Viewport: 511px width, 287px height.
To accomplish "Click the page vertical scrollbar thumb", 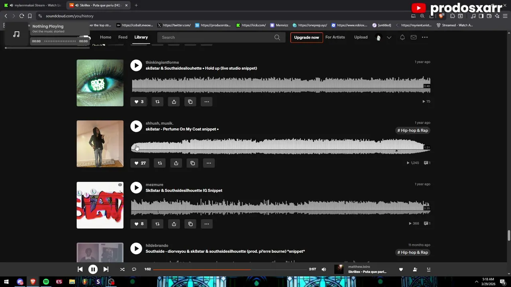I will point(509,236).
